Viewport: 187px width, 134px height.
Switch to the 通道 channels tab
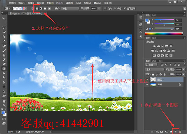154,61
